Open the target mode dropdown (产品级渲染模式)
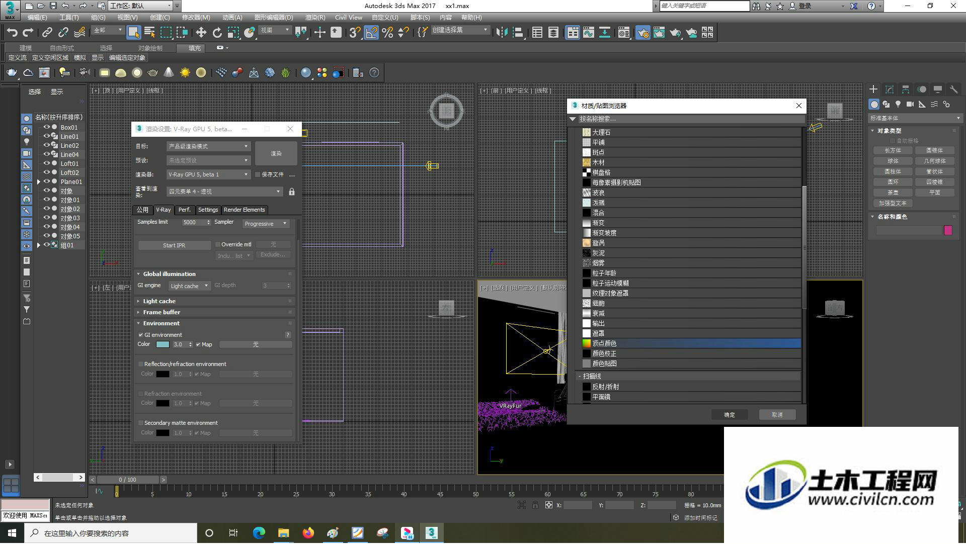966x544 pixels. click(208, 147)
